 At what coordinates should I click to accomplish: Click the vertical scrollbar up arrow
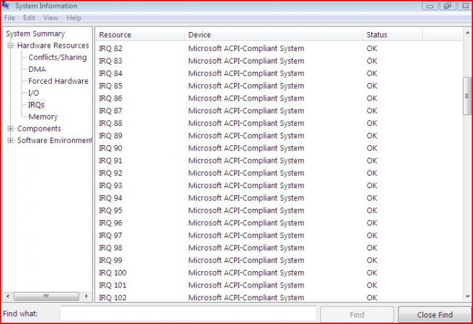(467, 33)
